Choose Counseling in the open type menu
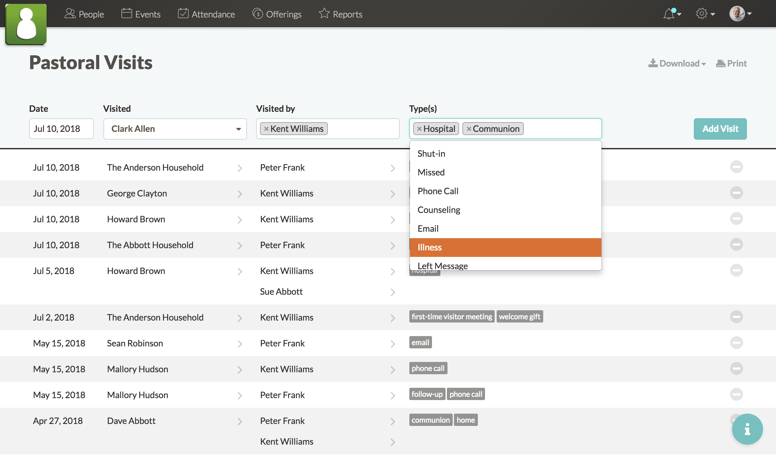776x455 pixels. 439,210
